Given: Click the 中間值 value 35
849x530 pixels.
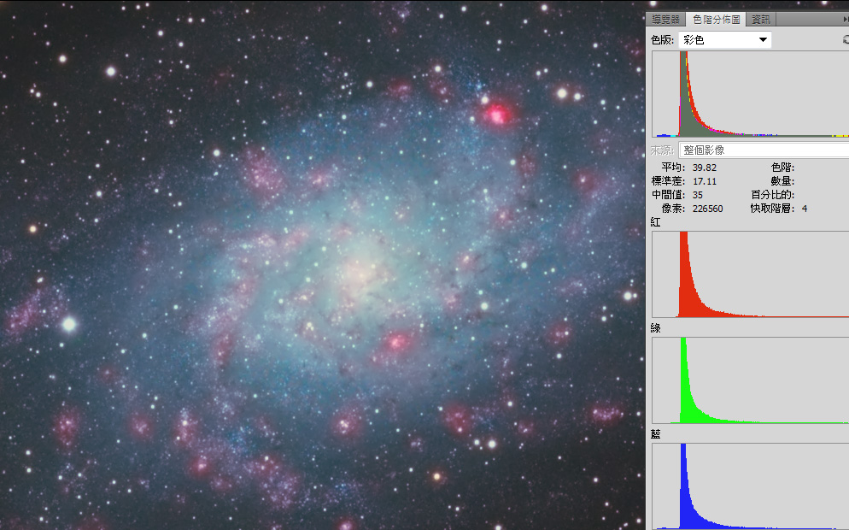Looking at the screenshot, I should [698, 195].
